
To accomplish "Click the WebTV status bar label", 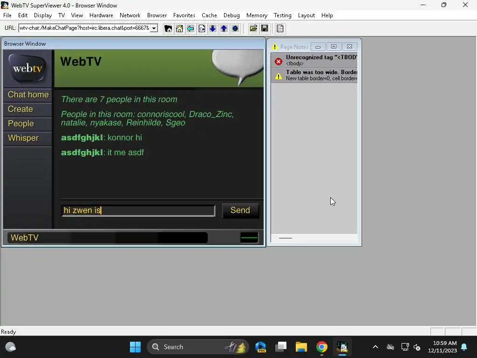I will click(25, 237).
